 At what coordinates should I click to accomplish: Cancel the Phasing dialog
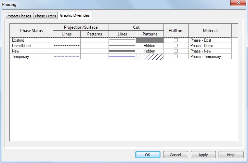(x=175, y=154)
